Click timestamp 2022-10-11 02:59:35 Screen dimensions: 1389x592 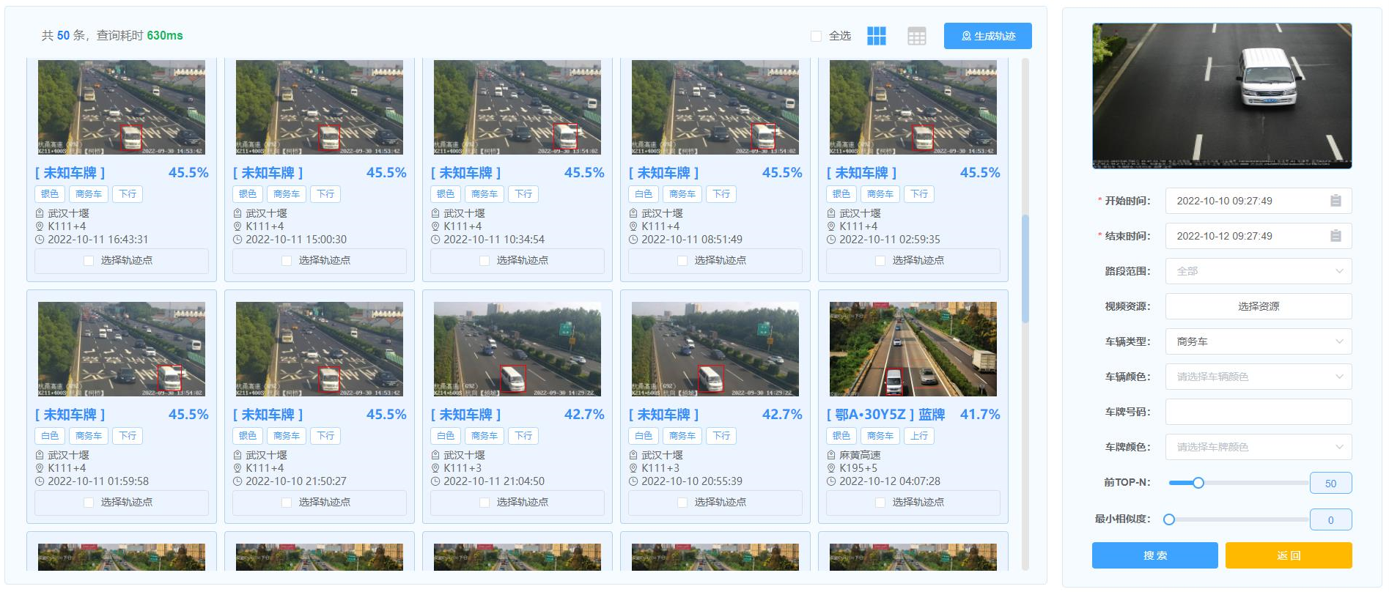[890, 240]
